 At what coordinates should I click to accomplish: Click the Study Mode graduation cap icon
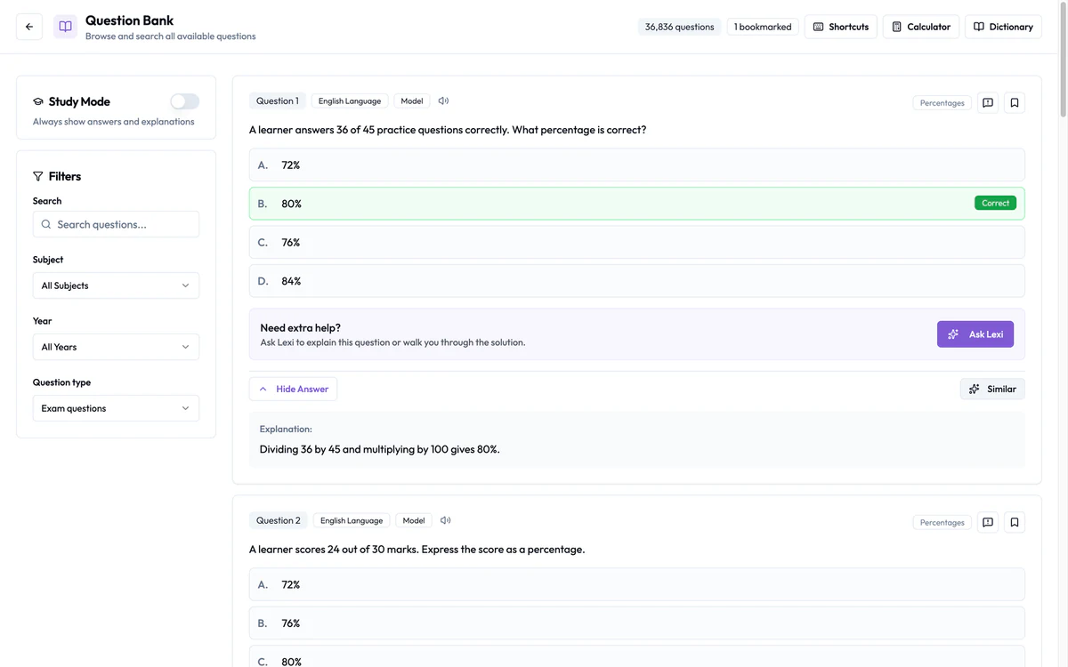point(38,101)
